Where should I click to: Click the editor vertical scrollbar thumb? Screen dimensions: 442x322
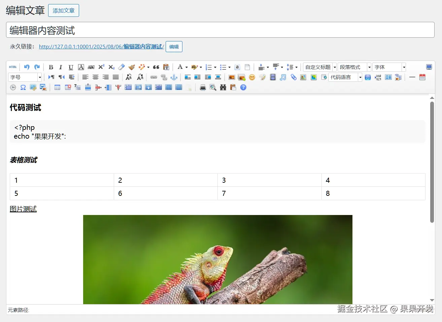pyautogui.click(x=432, y=162)
